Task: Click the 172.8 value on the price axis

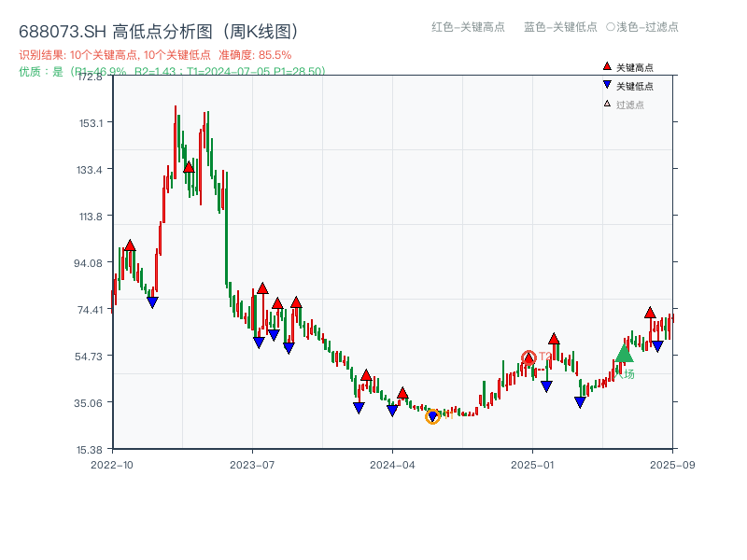Action: pyautogui.click(x=89, y=78)
